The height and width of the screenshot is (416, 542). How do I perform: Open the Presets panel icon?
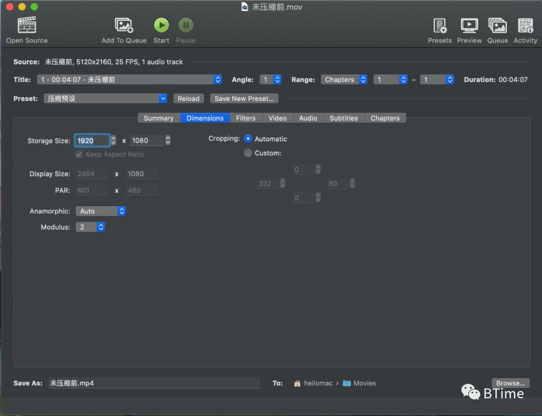click(x=440, y=25)
